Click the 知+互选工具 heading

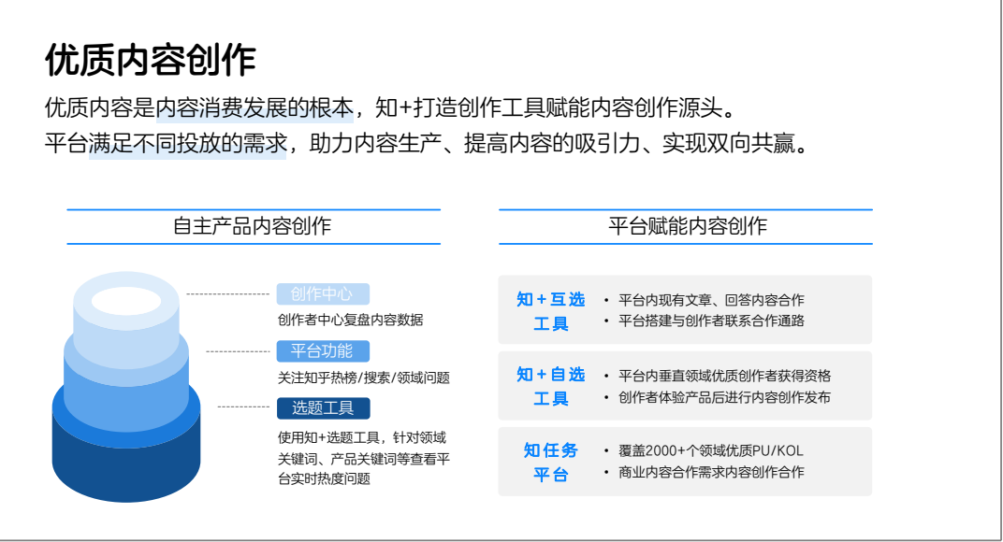tap(551, 311)
